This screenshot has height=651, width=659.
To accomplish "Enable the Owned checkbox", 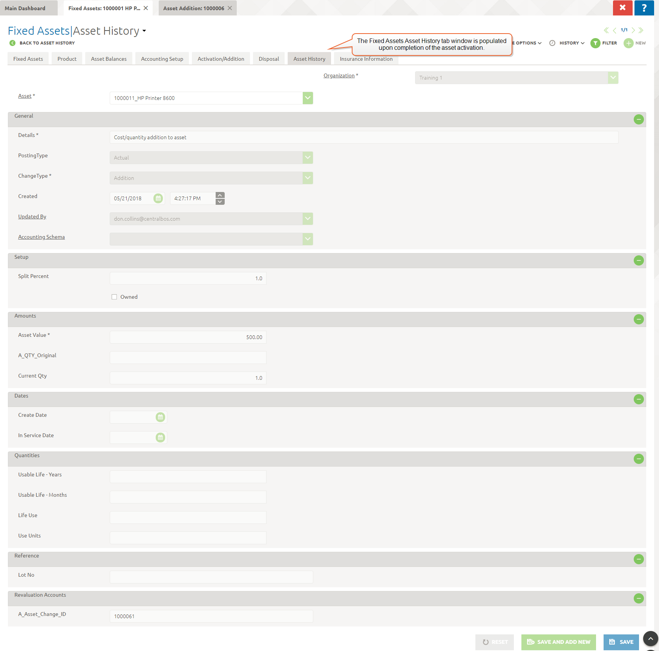I will (x=114, y=297).
